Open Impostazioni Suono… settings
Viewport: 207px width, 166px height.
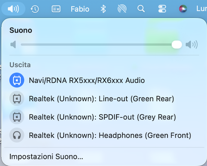pyautogui.click(x=46, y=157)
